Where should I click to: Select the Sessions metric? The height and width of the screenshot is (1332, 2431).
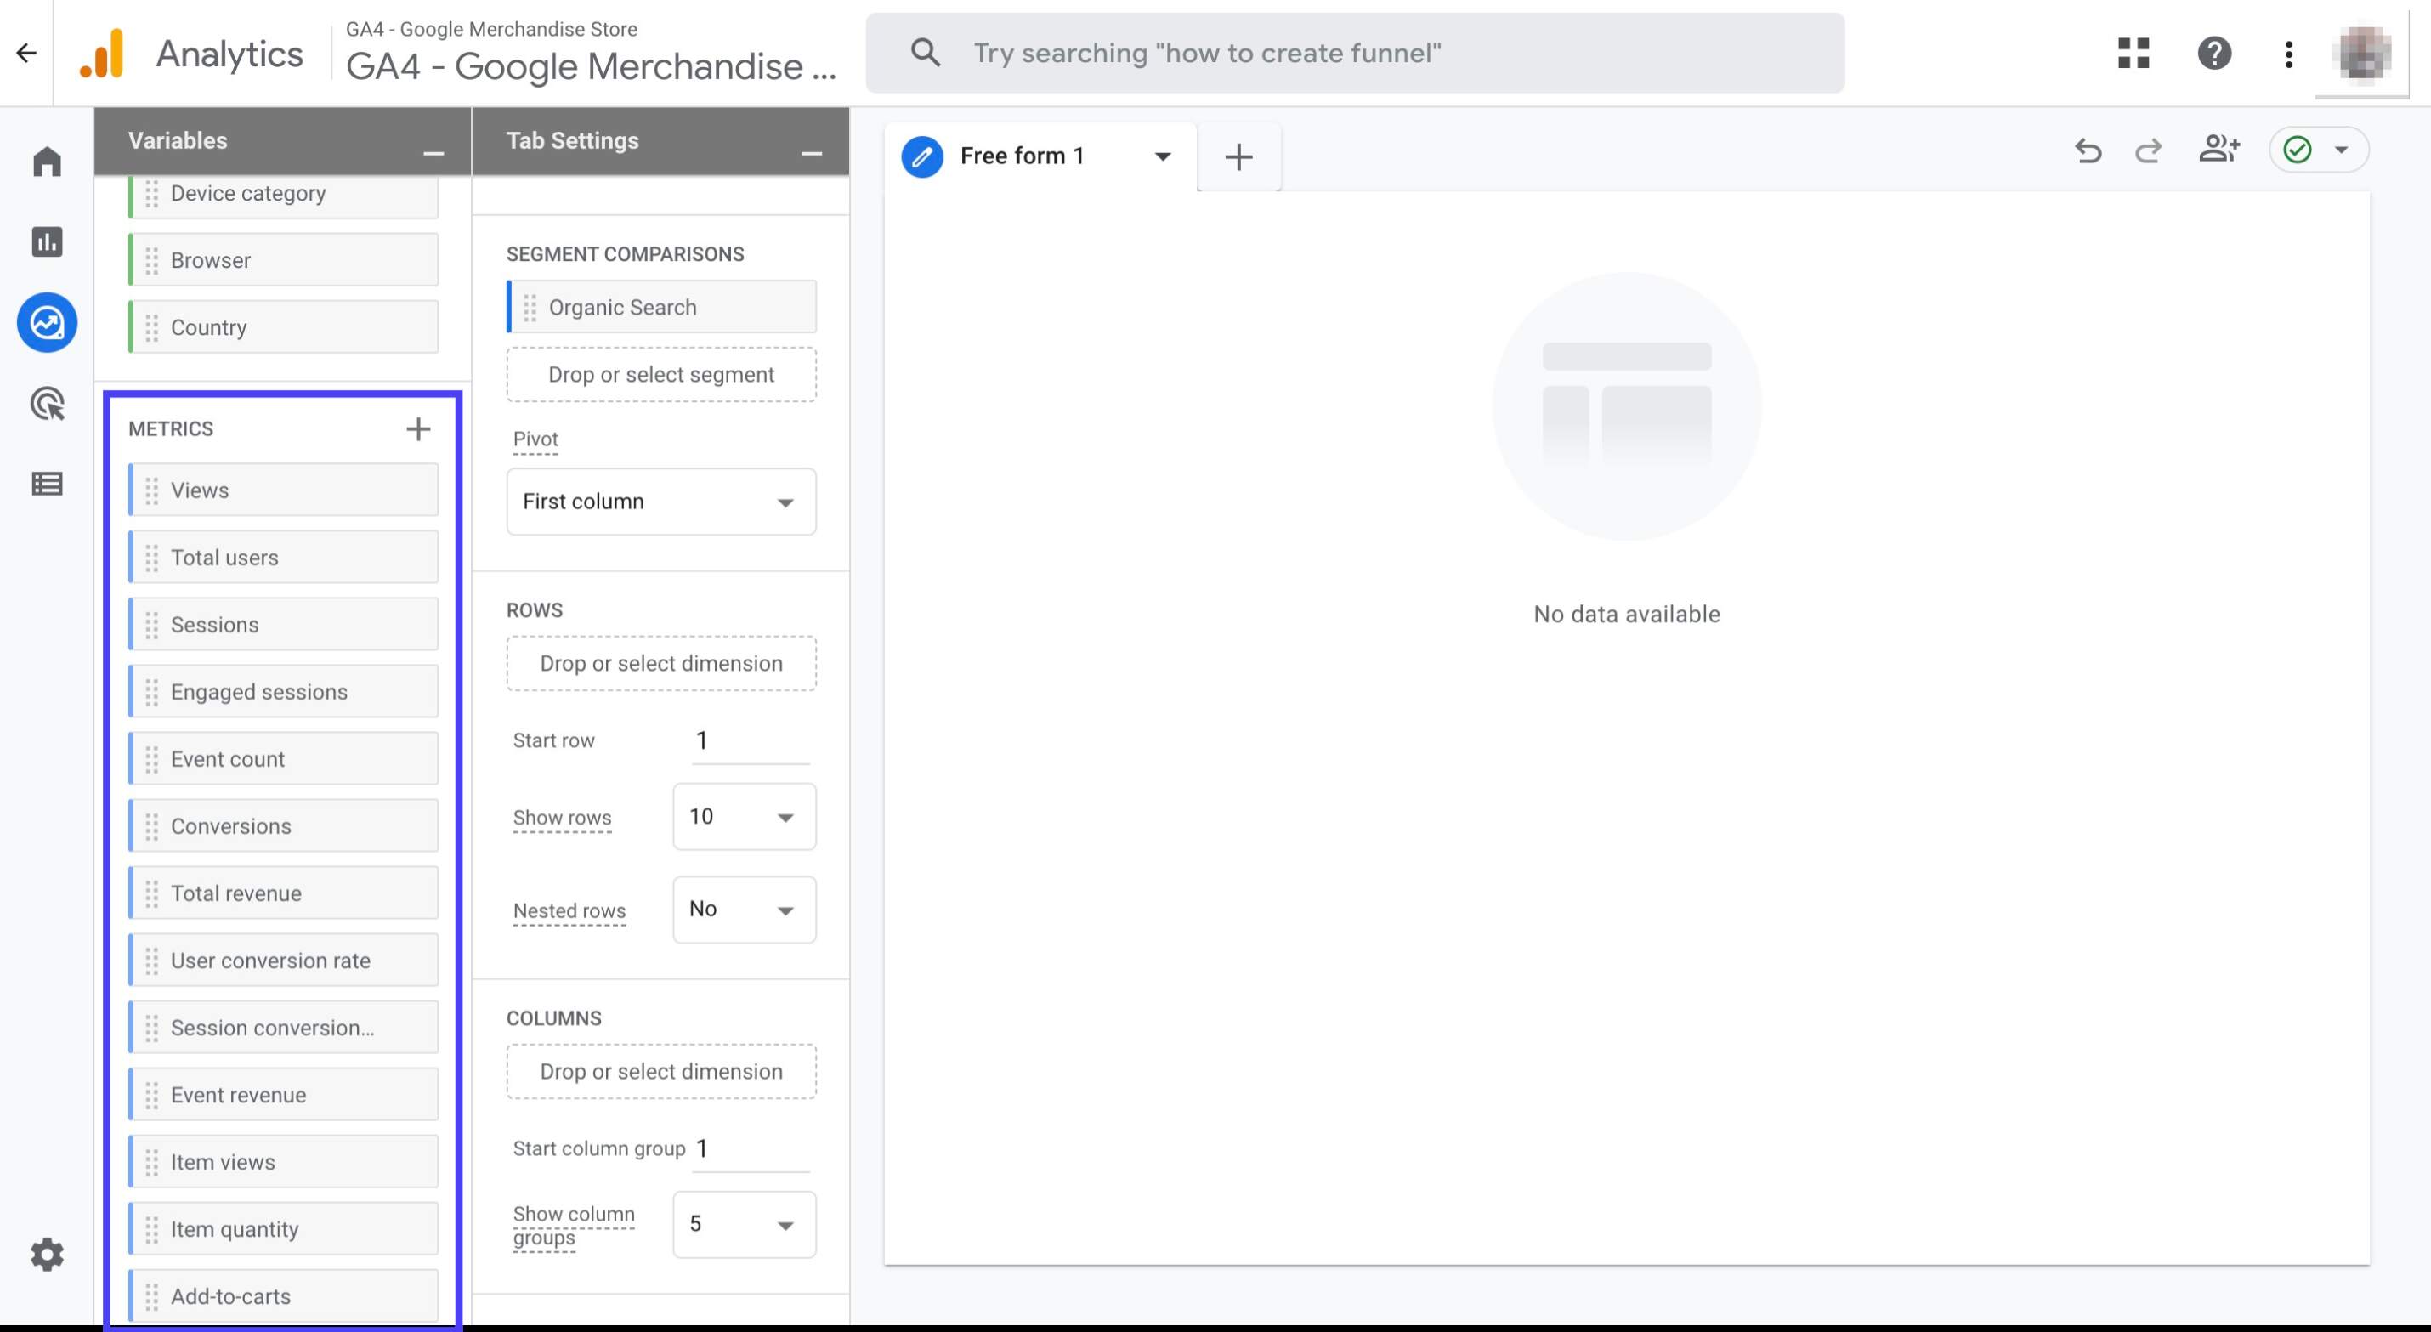(283, 624)
